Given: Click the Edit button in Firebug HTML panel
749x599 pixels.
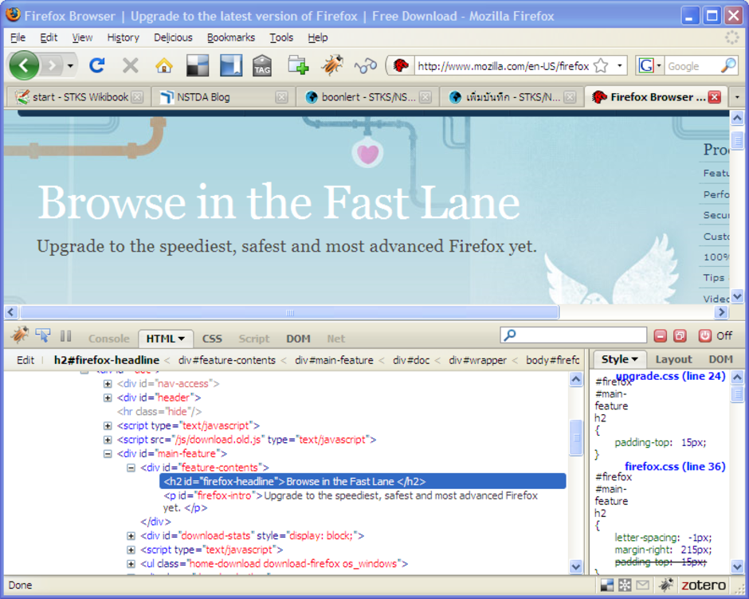Looking at the screenshot, I should pos(25,360).
